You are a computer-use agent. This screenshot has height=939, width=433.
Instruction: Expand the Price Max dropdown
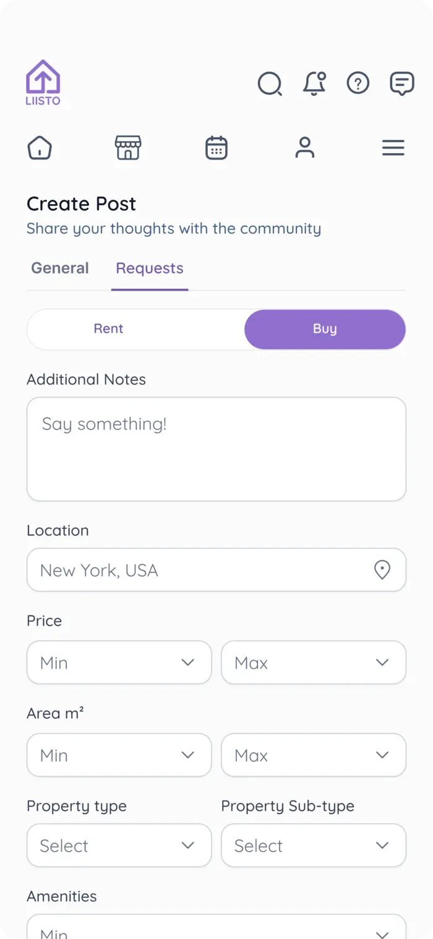pos(314,662)
